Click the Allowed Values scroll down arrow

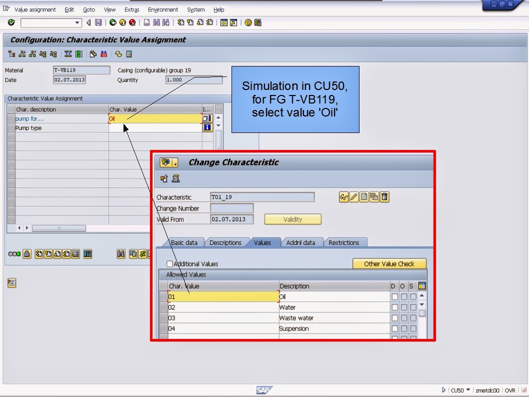(421, 304)
